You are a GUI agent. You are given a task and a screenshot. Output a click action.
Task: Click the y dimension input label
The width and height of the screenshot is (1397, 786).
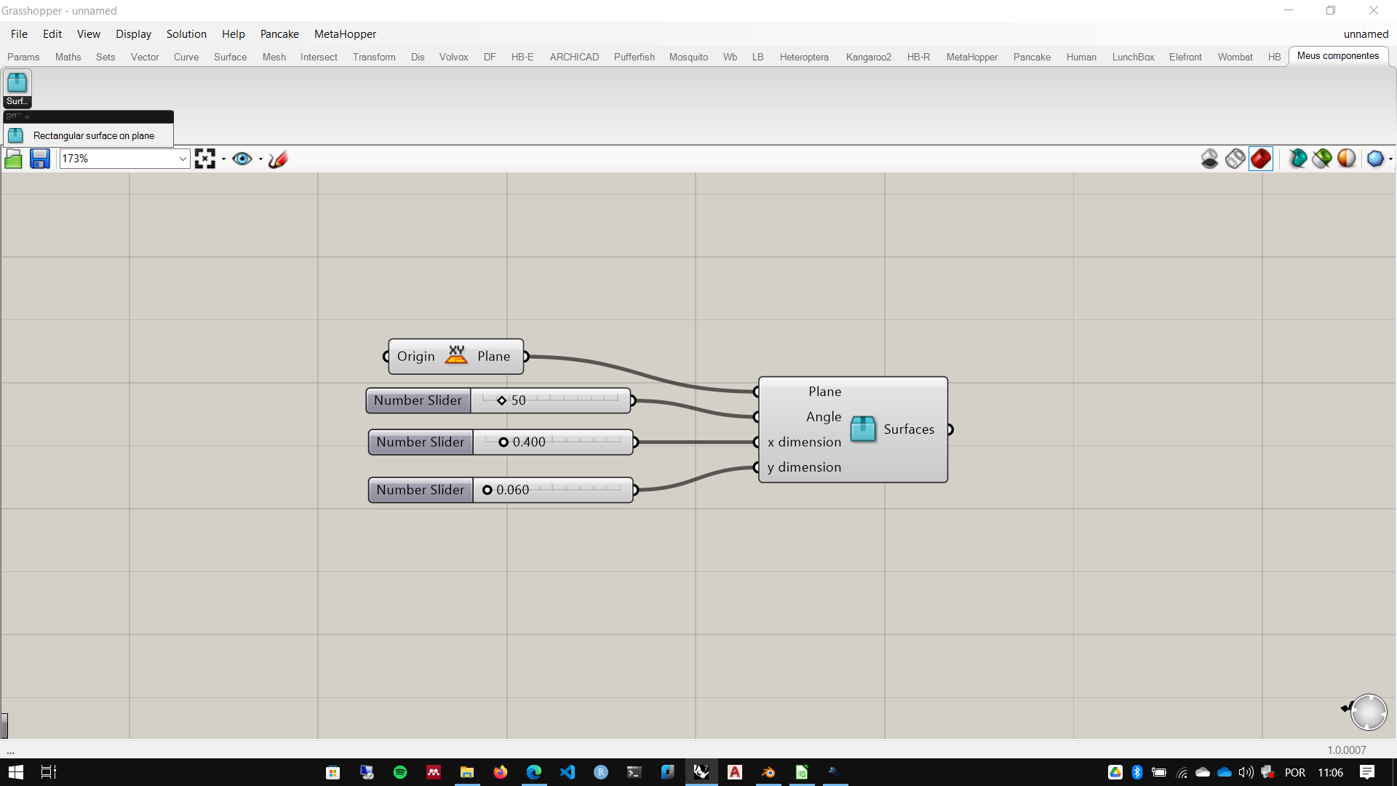click(804, 467)
